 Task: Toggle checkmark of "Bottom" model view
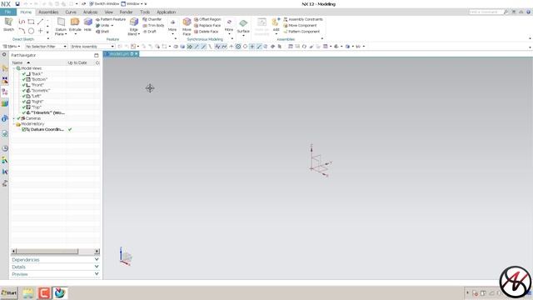coord(24,79)
